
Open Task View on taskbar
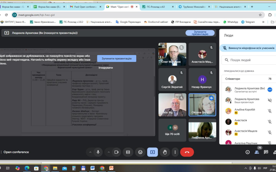(8, 168)
